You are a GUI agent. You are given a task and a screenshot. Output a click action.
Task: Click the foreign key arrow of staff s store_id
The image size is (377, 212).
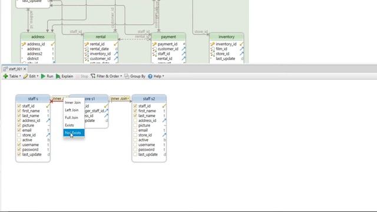coord(48,135)
